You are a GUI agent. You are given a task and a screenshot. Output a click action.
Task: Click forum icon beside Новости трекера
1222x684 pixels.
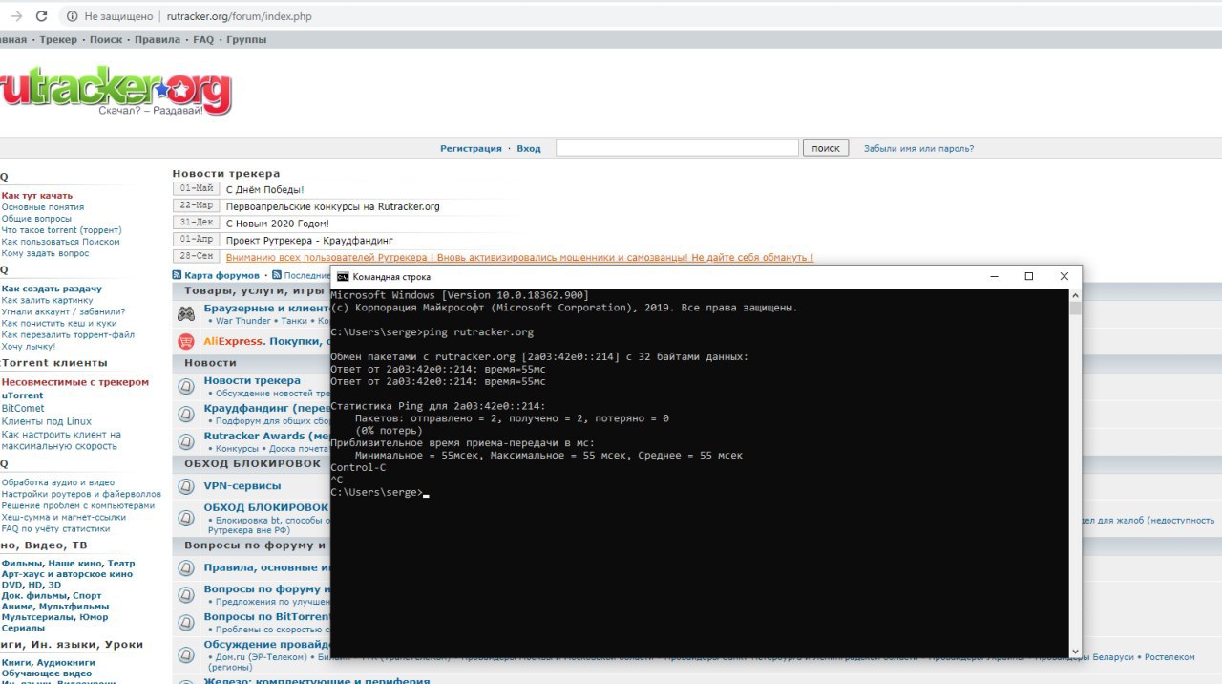coord(186,387)
